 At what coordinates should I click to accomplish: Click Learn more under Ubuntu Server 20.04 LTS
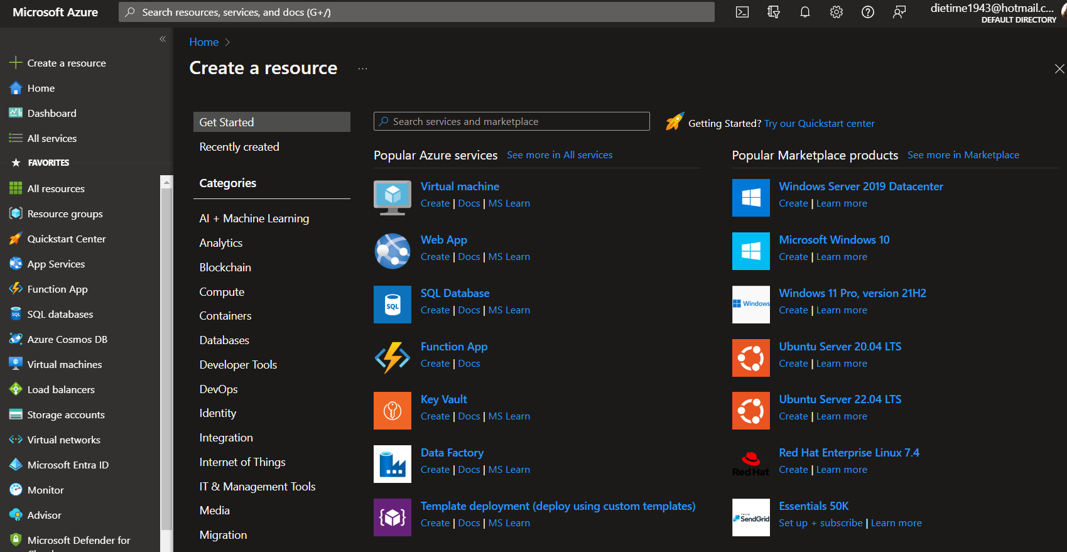(x=842, y=363)
